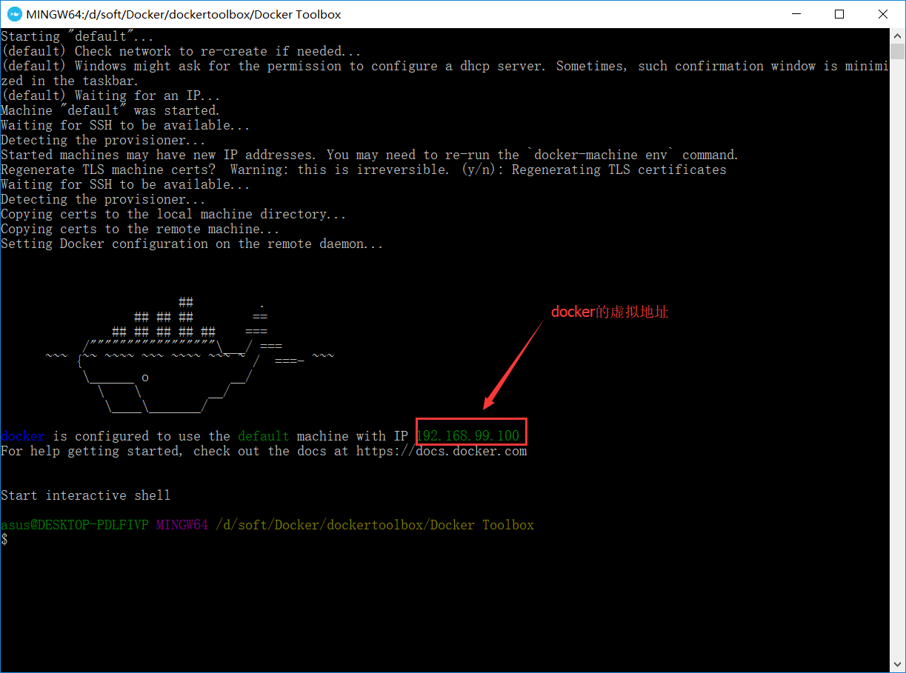The height and width of the screenshot is (673, 906).
Task: Click the "Check network to re-create" line
Action: (181, 51)
